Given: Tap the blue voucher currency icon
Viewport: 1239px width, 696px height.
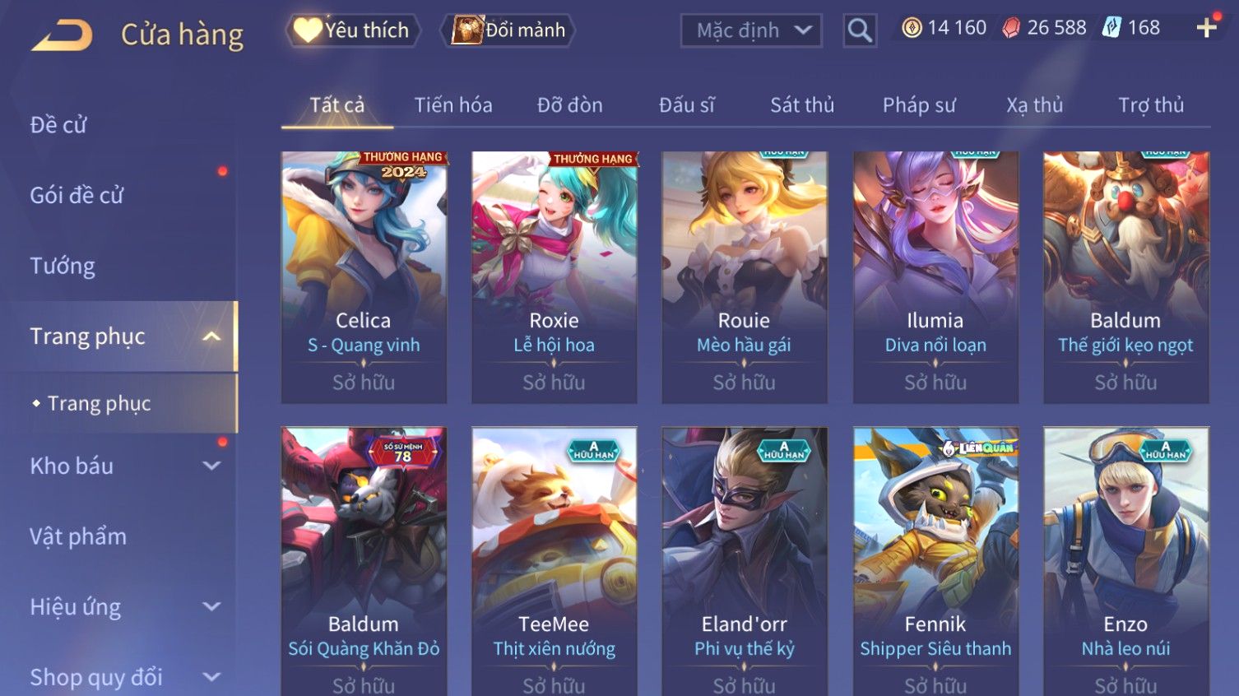Looking at the screenshot, I should tap(1111, 28).
